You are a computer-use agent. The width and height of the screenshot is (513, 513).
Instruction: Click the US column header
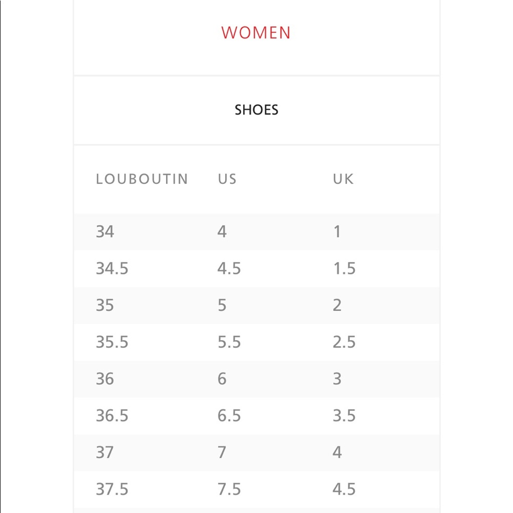227,179
